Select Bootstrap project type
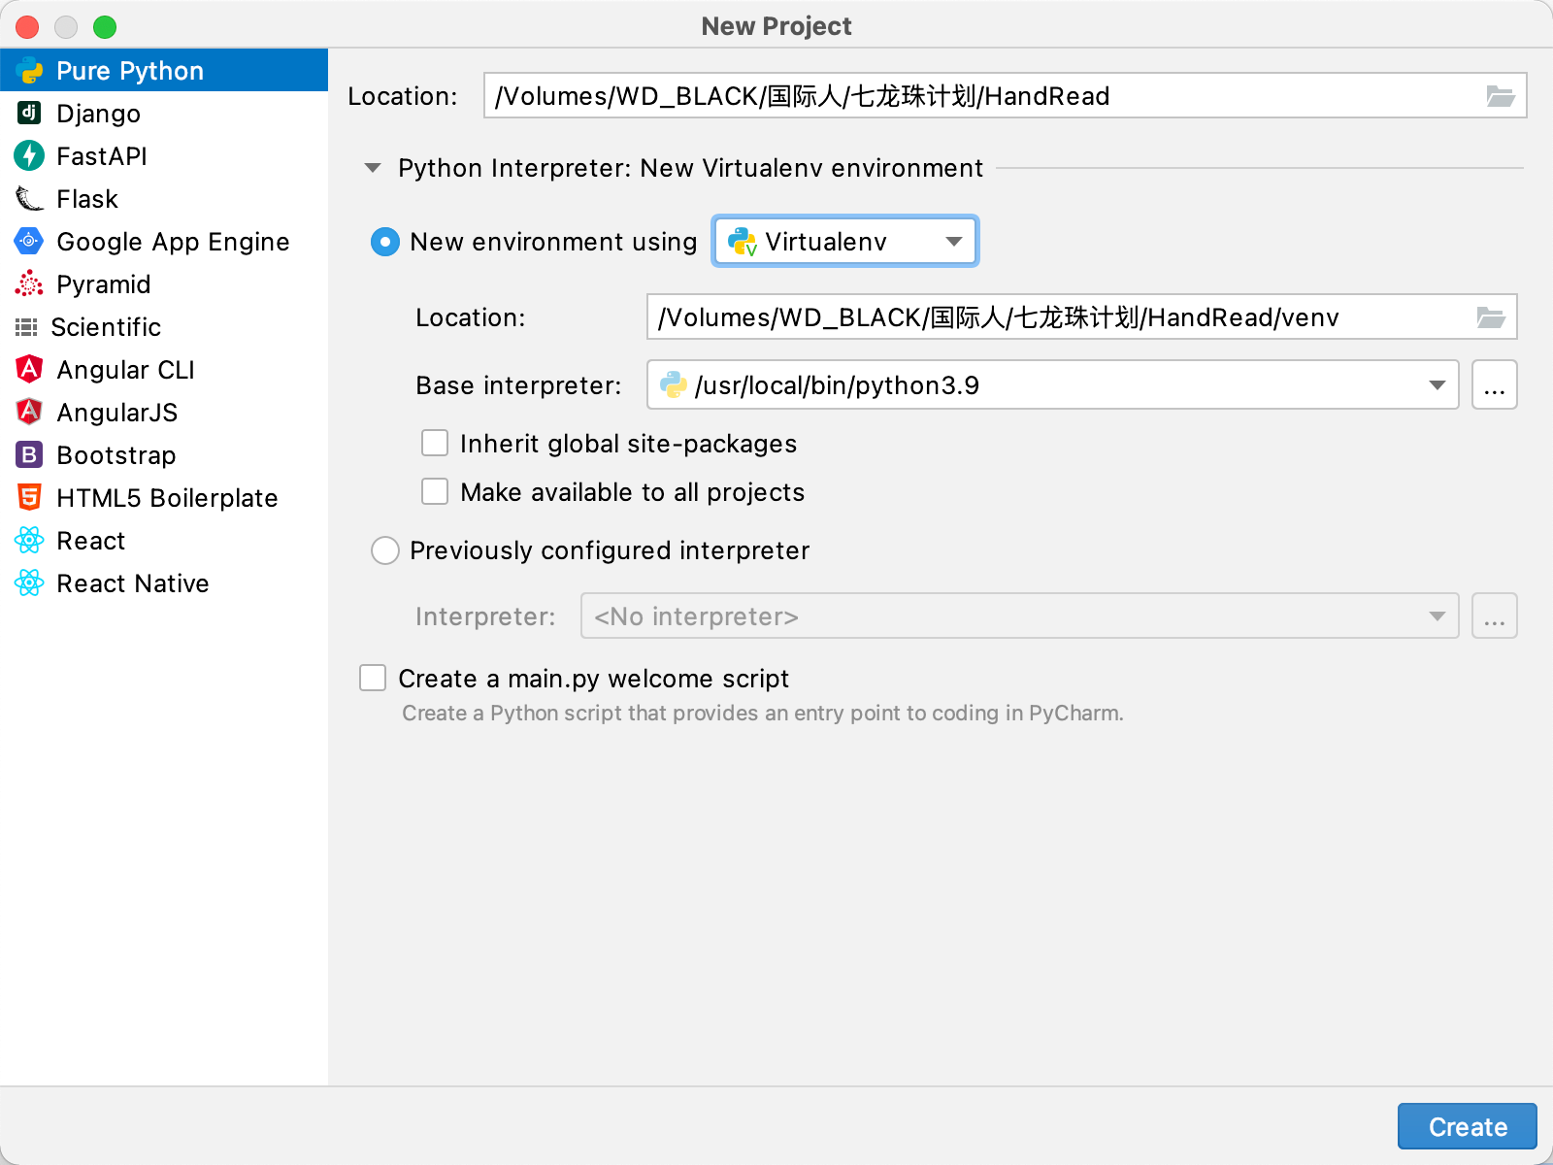The width and height of the screenshot is (1553, 1165). click(x=164, y=454)
